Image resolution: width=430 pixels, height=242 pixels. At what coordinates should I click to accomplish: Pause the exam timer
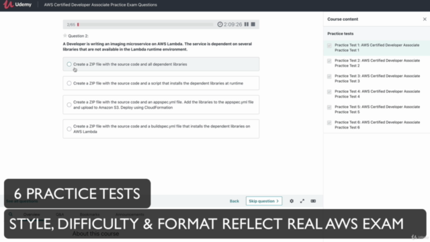[247, 24]
